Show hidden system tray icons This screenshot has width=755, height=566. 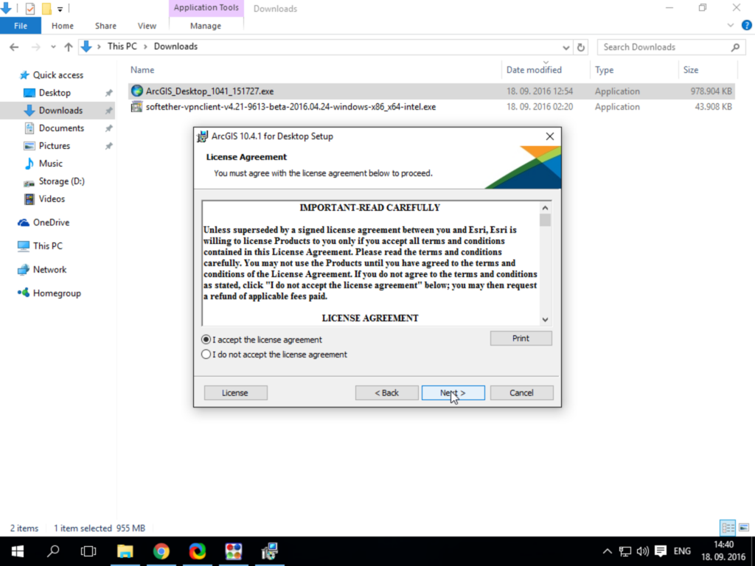608,551
